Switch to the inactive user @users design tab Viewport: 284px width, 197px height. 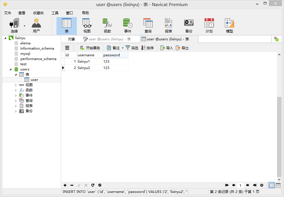click(107, 39)
